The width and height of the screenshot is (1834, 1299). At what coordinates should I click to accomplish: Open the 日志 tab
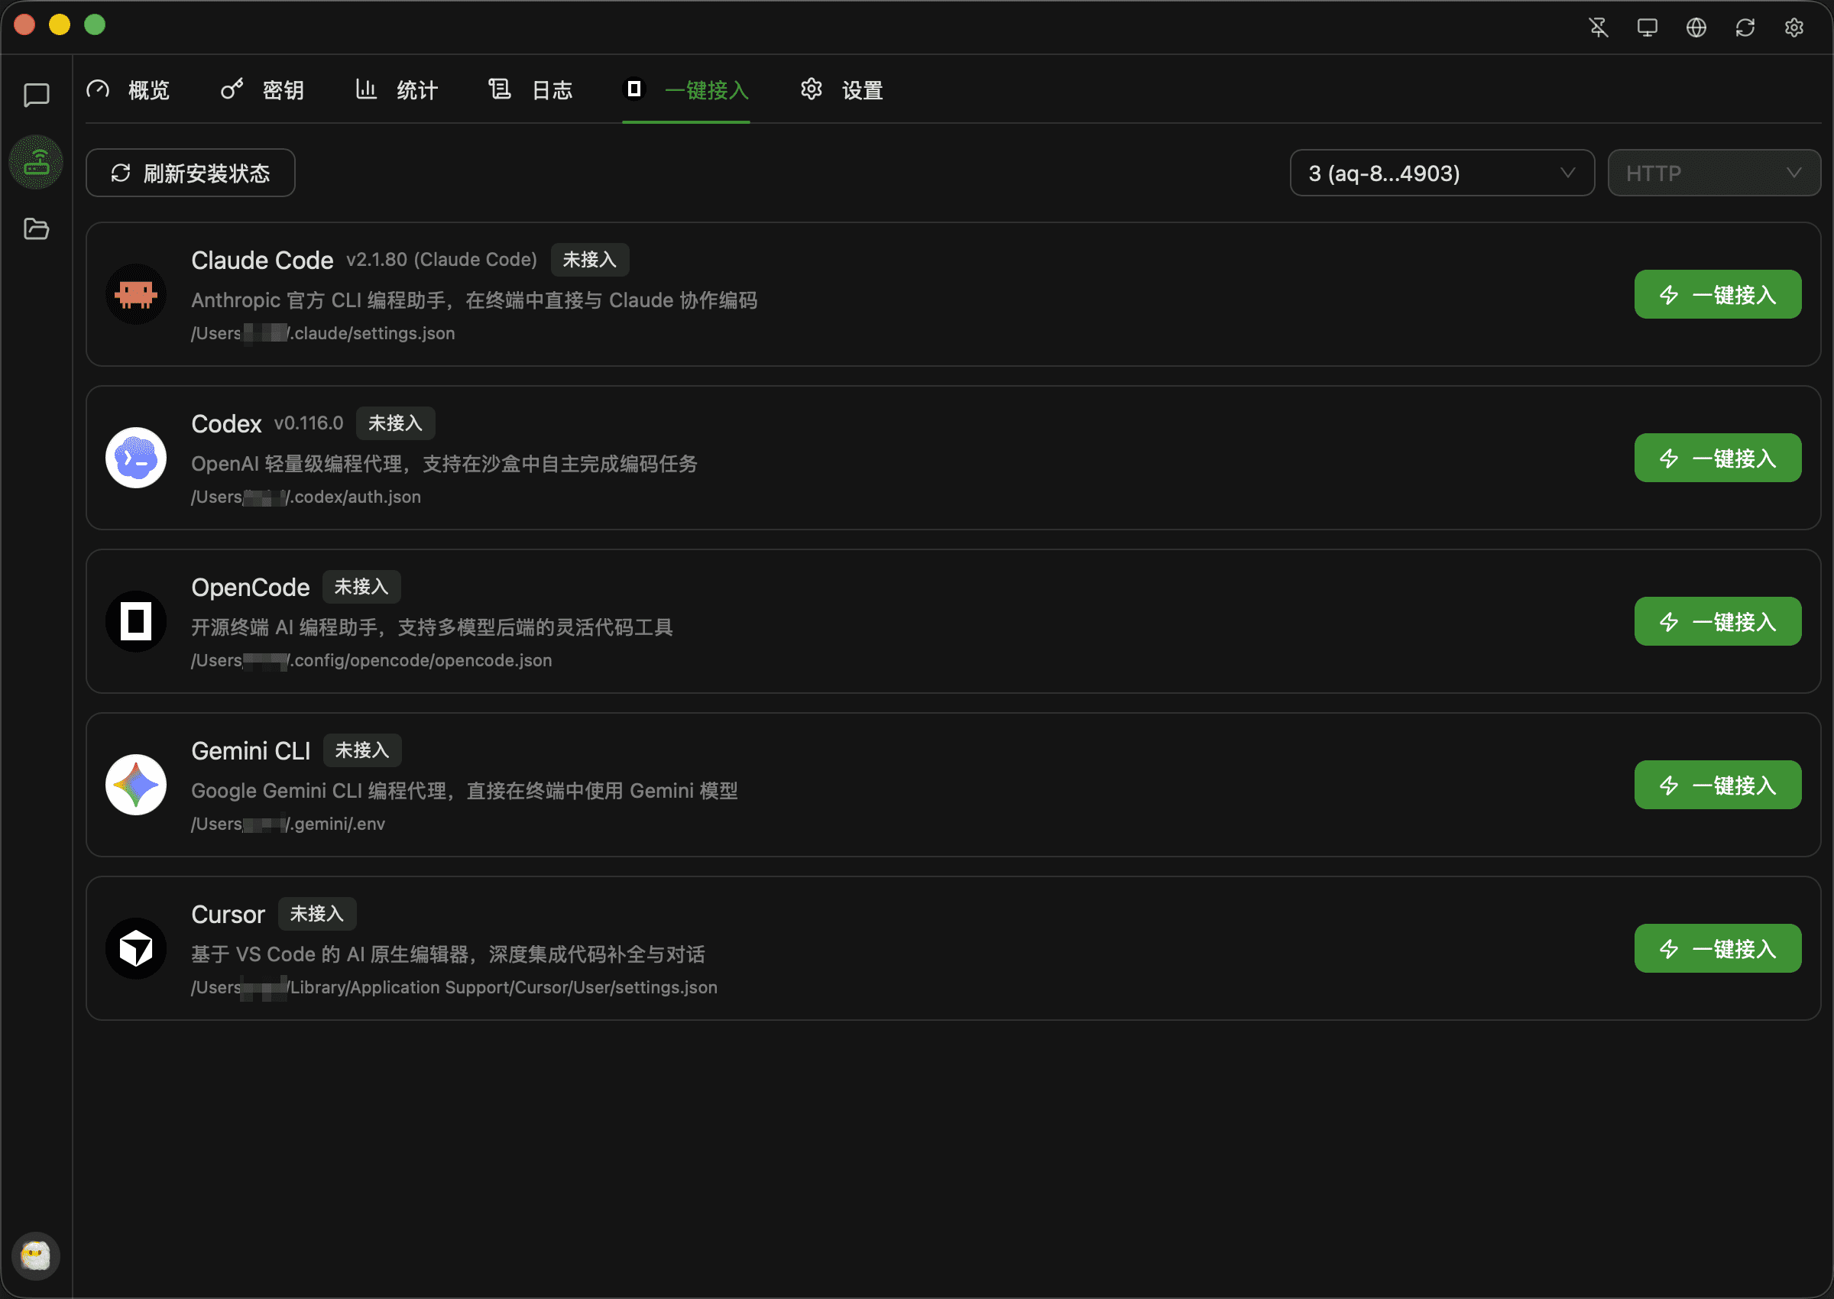click(530, 90)
